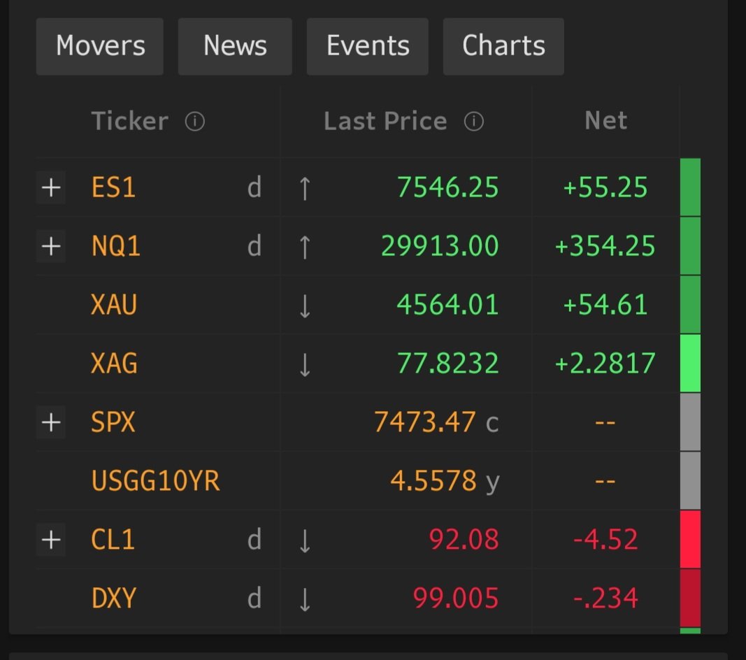
Task: Select the XAU ticker
Action: pos(114,305)
